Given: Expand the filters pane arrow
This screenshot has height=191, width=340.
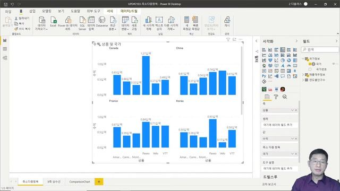Looking at the screenshot, I should (x=257, y=41).
